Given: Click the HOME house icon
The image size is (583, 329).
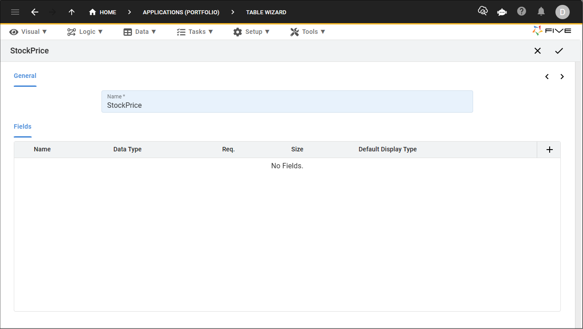Looking at the screenshot, I should tap(93, 12).
